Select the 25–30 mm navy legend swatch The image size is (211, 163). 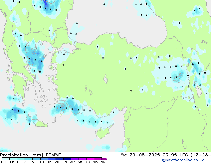pyautogui.click(x=67, y=159)
